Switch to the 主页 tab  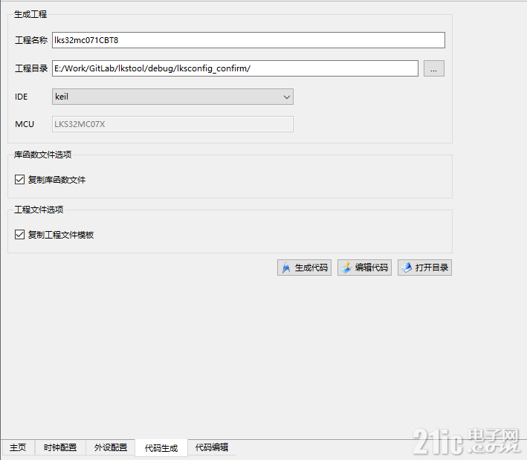(18, 447)
